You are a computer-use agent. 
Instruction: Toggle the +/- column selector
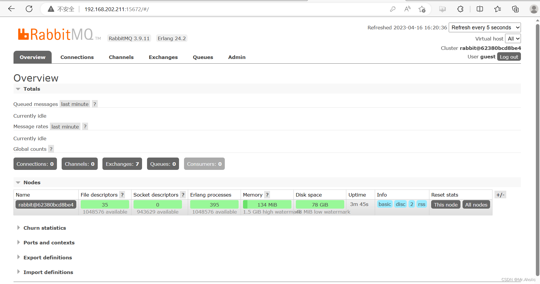pyautogui.click(x=500, y=195)
